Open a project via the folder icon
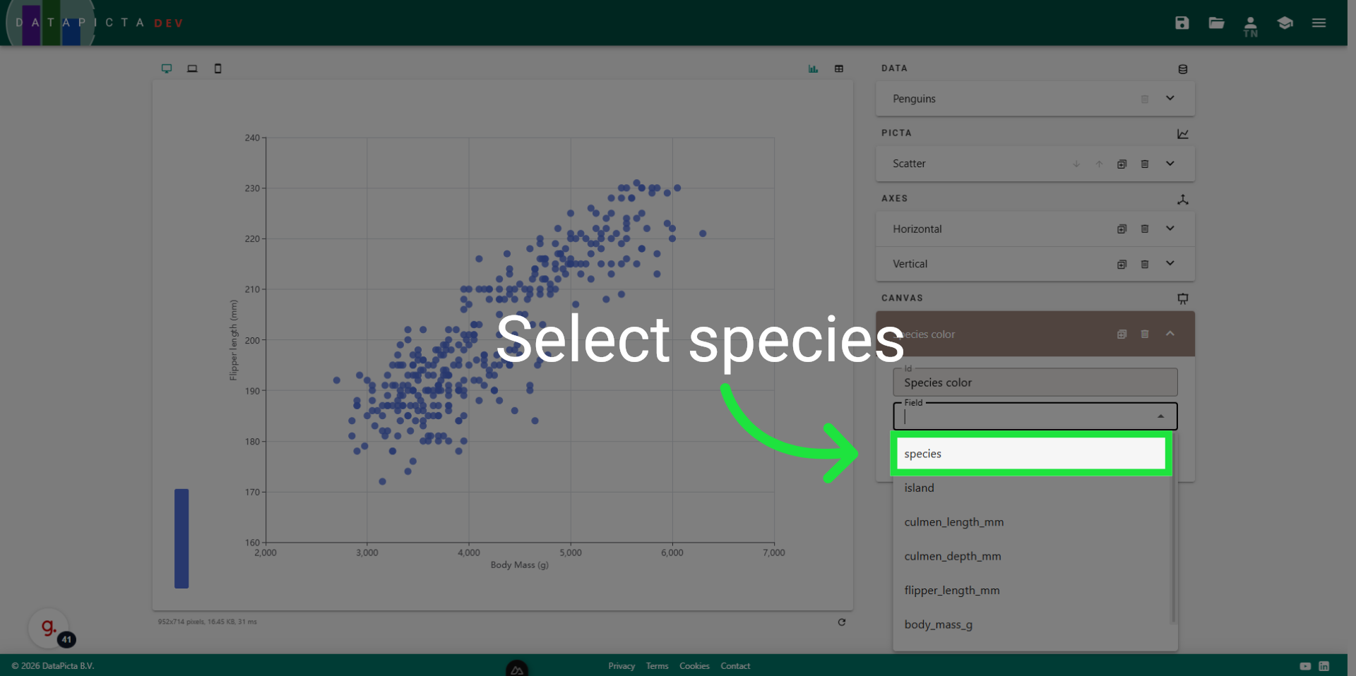 pyautogui.click(x=1215, y=23)
